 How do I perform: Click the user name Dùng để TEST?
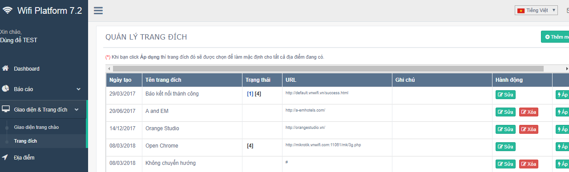[x=19, y=40]
